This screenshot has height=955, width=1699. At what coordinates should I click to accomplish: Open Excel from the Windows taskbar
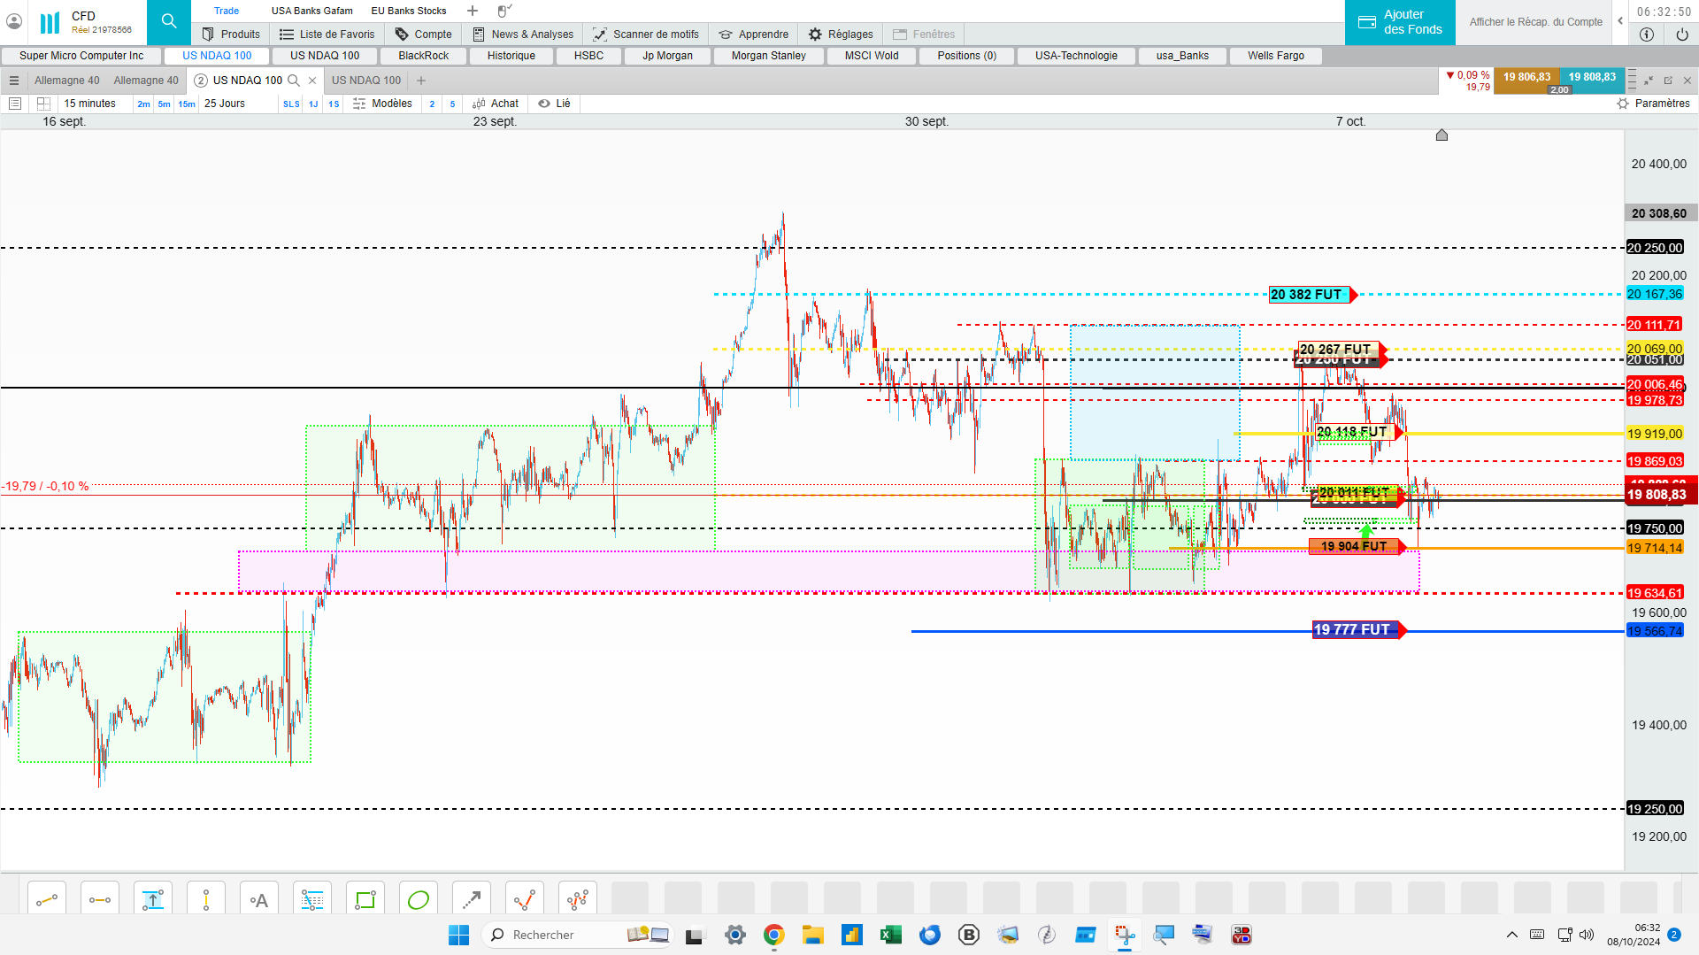click(x=890, y=935)
